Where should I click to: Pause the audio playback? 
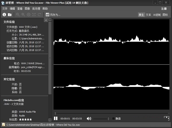(56, 119)
